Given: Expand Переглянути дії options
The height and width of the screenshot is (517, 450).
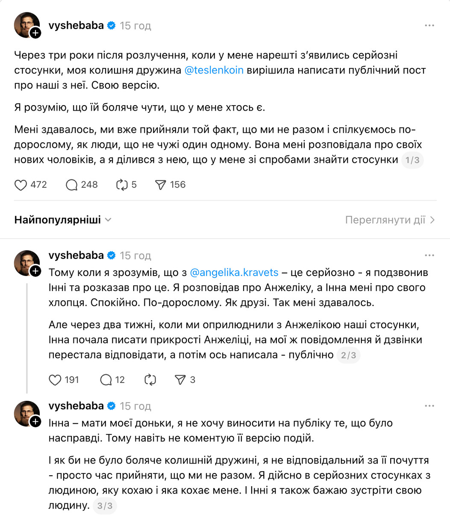Looking at the screenshot, I should pyautogui.click(x=388, y=220).
